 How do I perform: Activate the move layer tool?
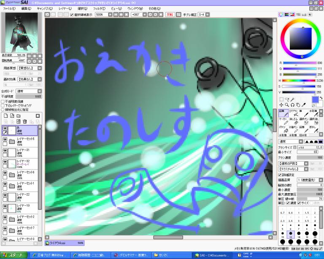tap(281, 105)
